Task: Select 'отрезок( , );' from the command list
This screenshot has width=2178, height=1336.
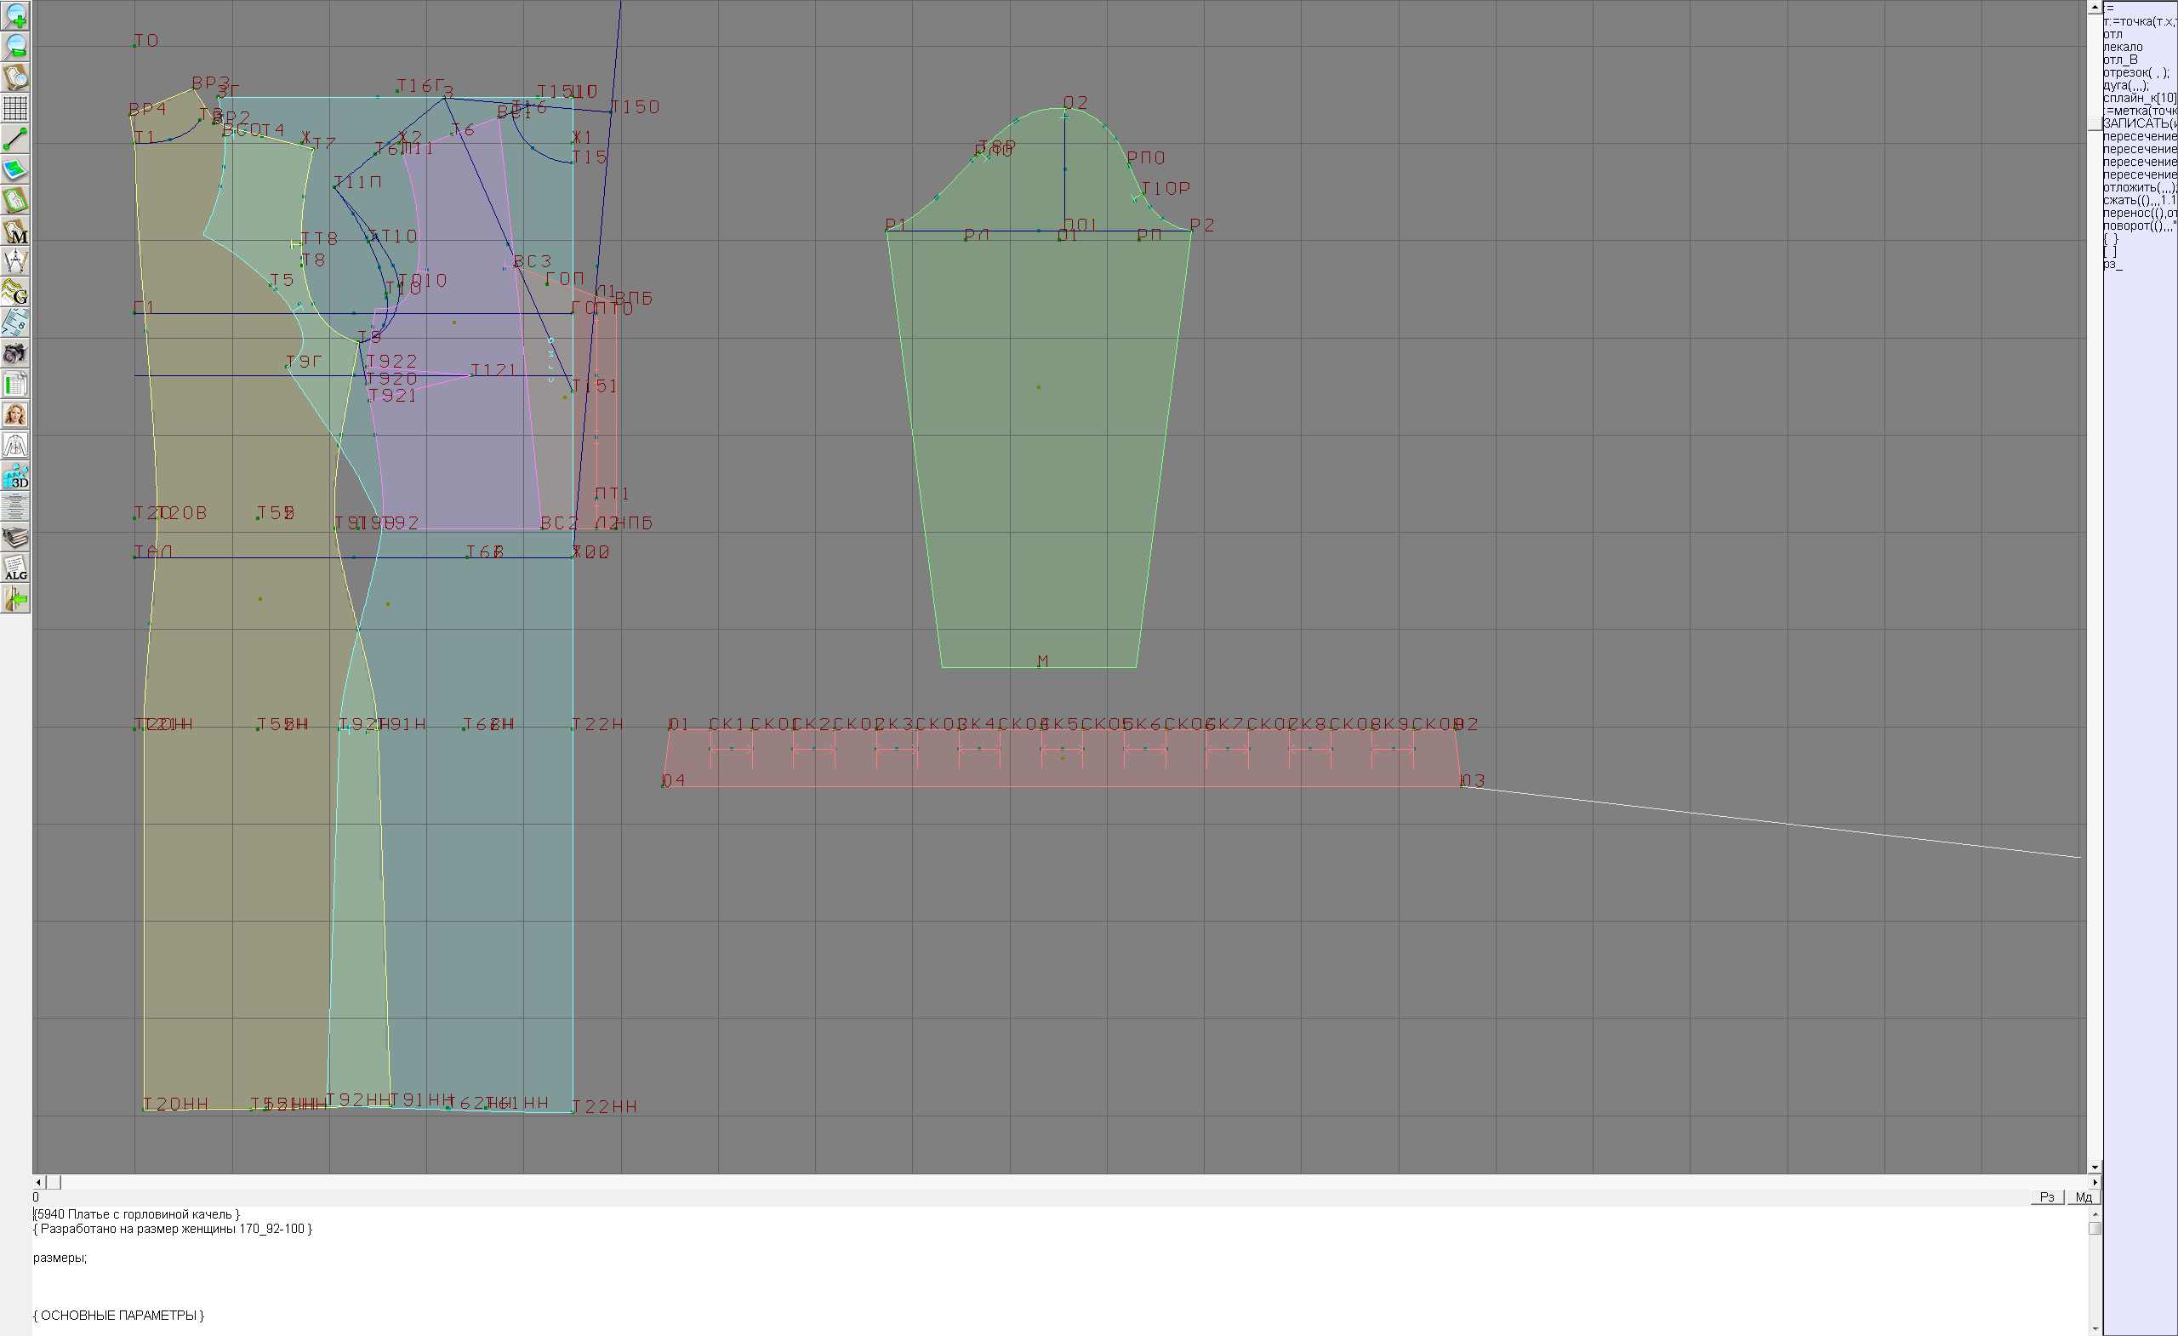Action: point(2131,72)
